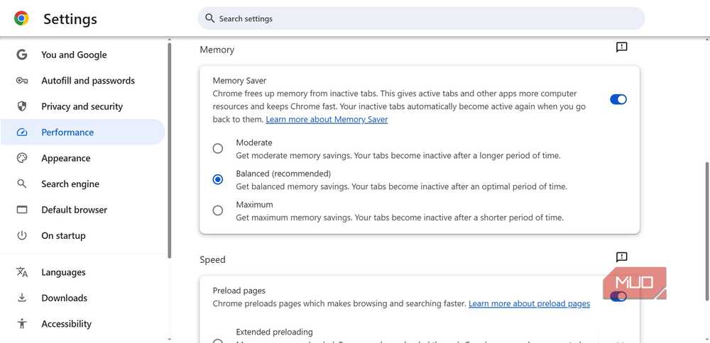Screen dimensions: 710x343
Task: Send feedback for the Speed section
Action: tap(622, 257)
